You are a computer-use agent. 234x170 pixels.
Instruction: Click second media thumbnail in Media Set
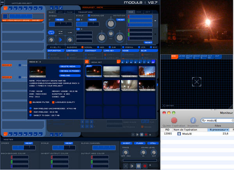[111, 72]
